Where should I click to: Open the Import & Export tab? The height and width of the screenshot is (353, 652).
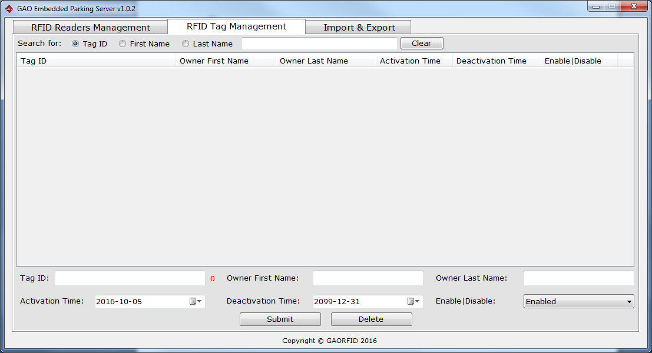(x=359, y=28)
